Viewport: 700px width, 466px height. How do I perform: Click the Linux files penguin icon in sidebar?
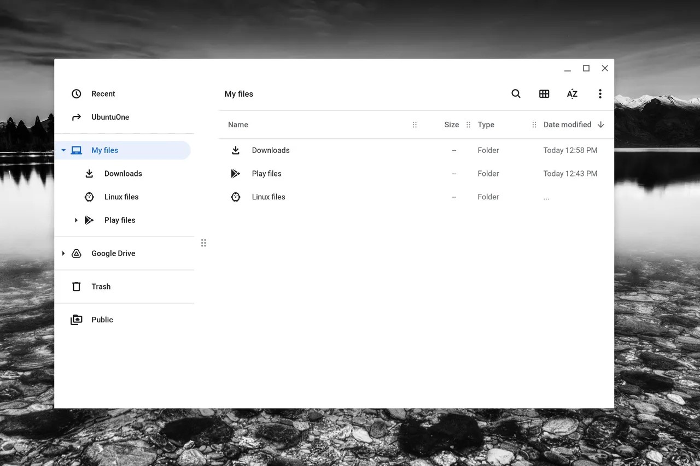[x=89, y=197]
